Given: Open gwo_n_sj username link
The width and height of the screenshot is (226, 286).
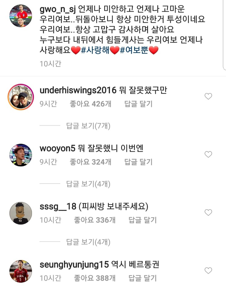Looking at the screenshot, I should pos(58,9).
